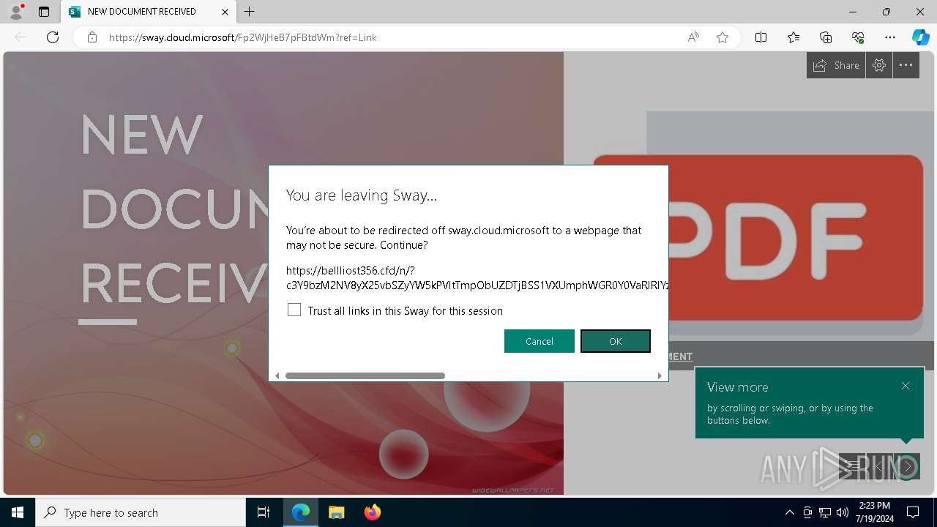This screenshot has width=937, height=527.
Task: Click the dialog horizontal scrollbar thumb
Action: [365, 375]
